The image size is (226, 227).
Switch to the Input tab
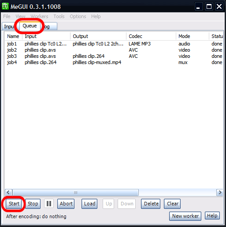[x=9, y=26]
